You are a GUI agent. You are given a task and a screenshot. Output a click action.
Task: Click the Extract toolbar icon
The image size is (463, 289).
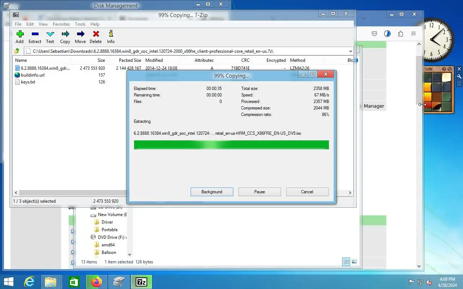[x=35, y=34]
